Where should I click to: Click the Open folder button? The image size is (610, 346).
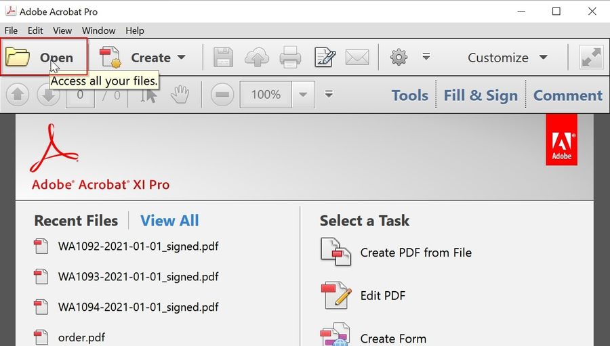[x=43, y=57]
